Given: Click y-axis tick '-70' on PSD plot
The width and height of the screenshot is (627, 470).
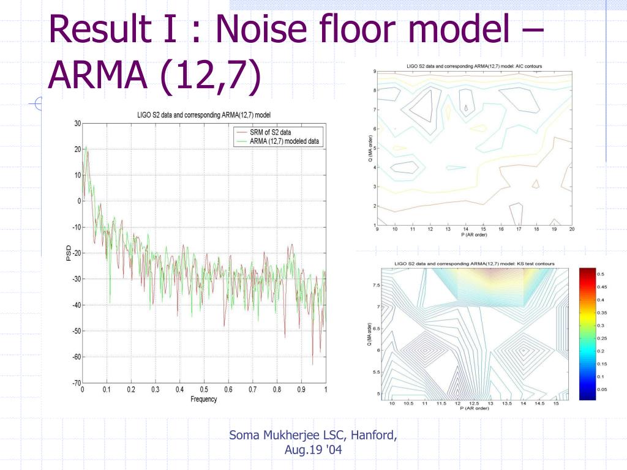Looking at the screenshot, I should click(x=77, y=383).
